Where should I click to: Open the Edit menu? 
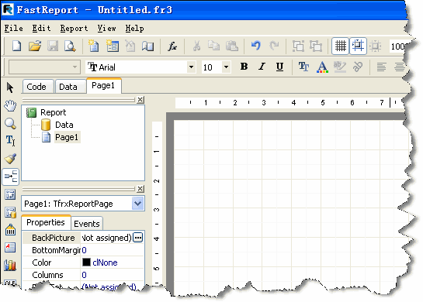[x=41, y=28]
